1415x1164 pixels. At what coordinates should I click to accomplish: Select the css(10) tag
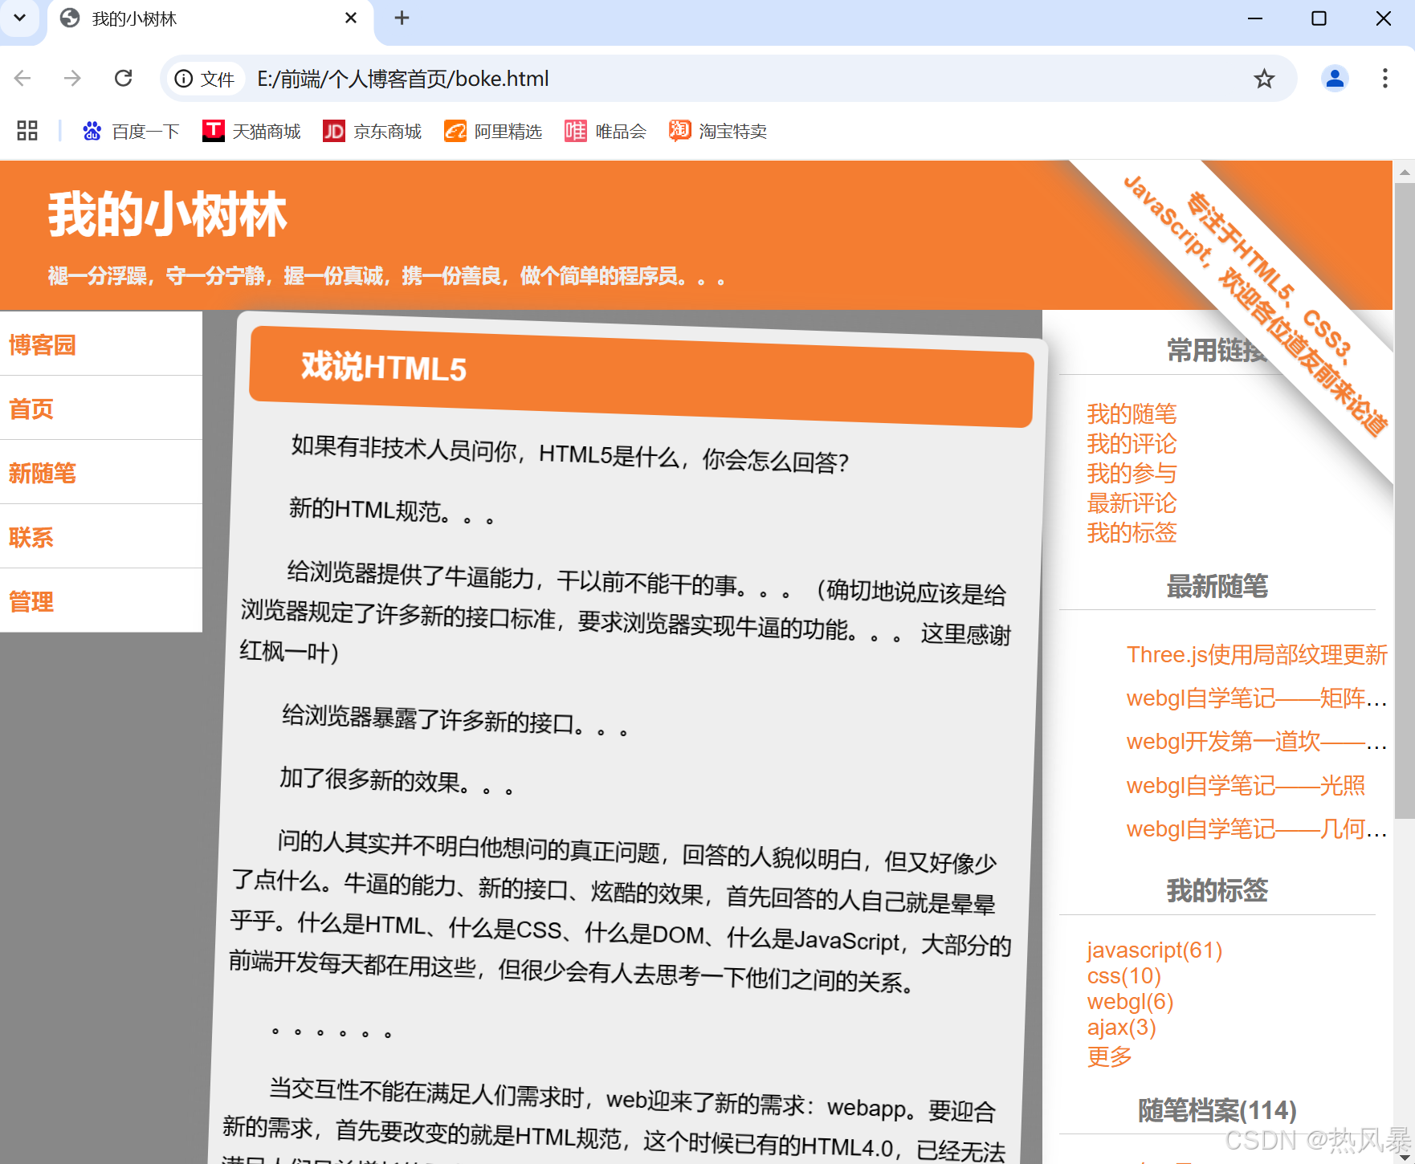(x=1123, y=975)
